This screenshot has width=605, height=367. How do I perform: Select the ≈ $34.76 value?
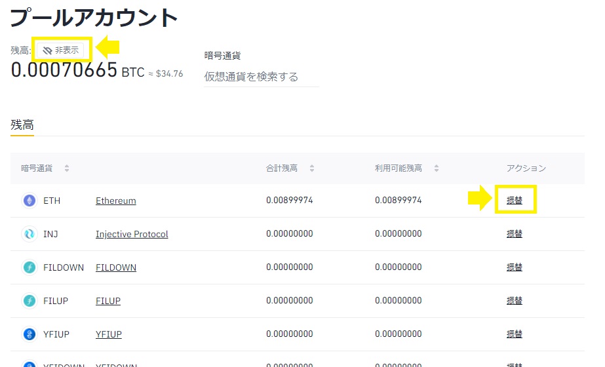click(x=166, y=73)
